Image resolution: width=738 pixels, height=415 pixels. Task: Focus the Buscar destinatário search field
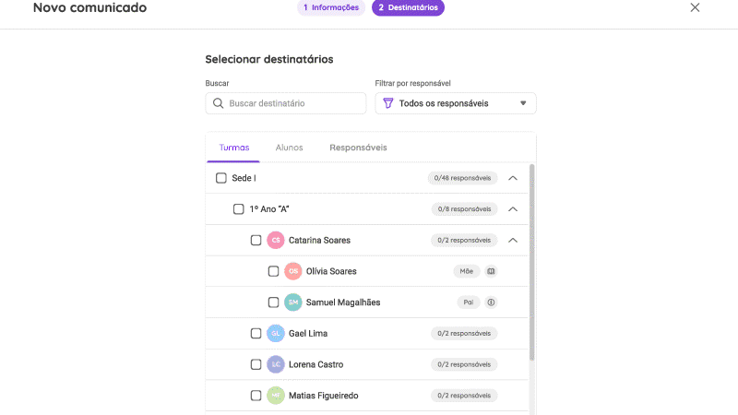[286, 103]
